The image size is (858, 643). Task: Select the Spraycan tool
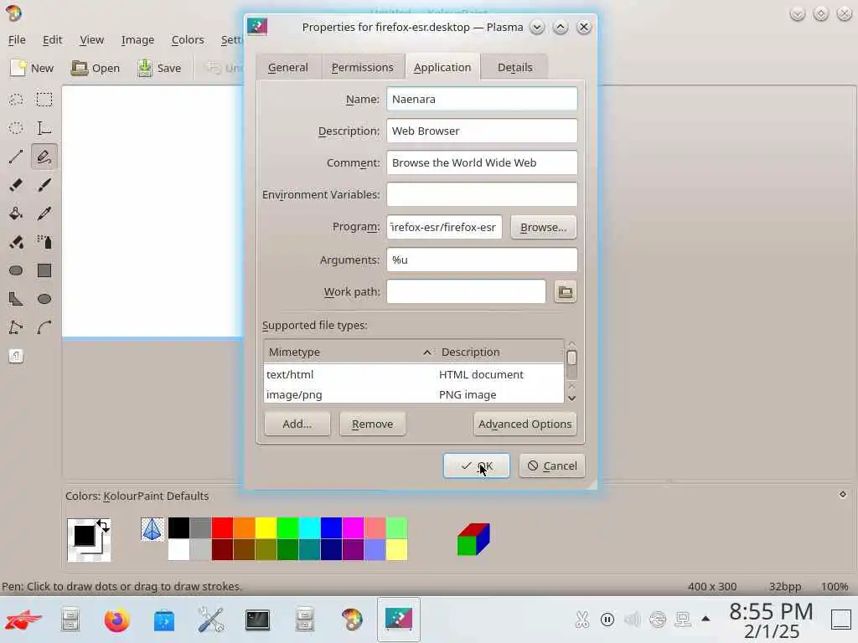point(44,242)
